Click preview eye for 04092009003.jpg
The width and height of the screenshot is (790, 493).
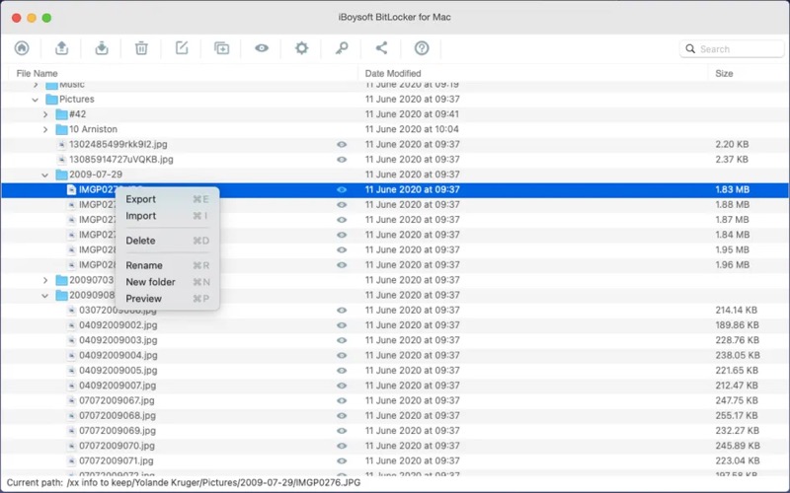coord(342,340)
